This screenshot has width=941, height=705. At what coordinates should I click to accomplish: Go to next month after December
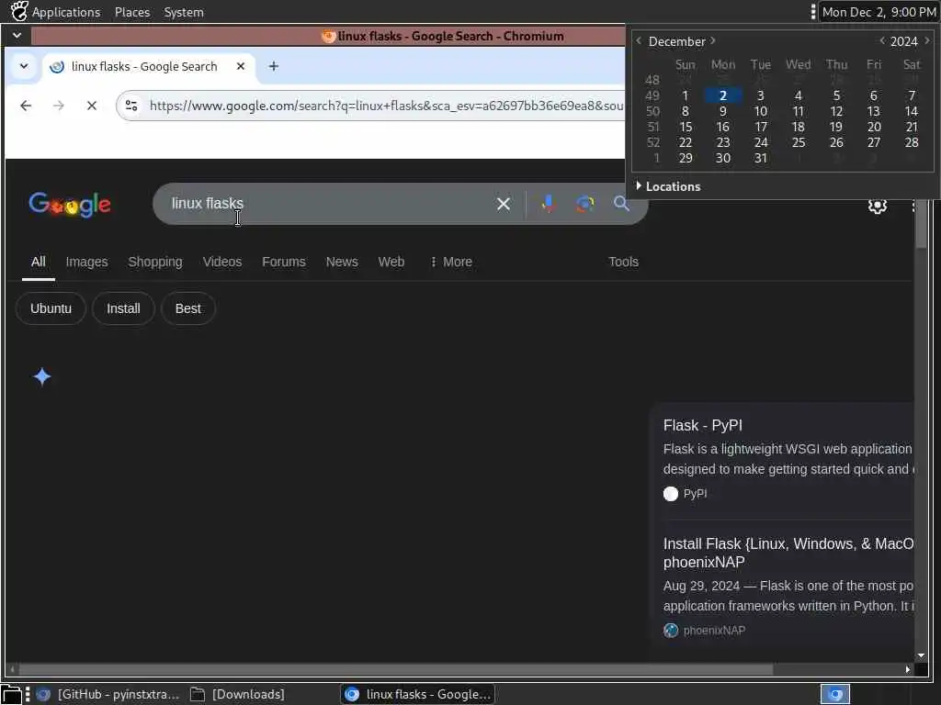tap(712, 40)
